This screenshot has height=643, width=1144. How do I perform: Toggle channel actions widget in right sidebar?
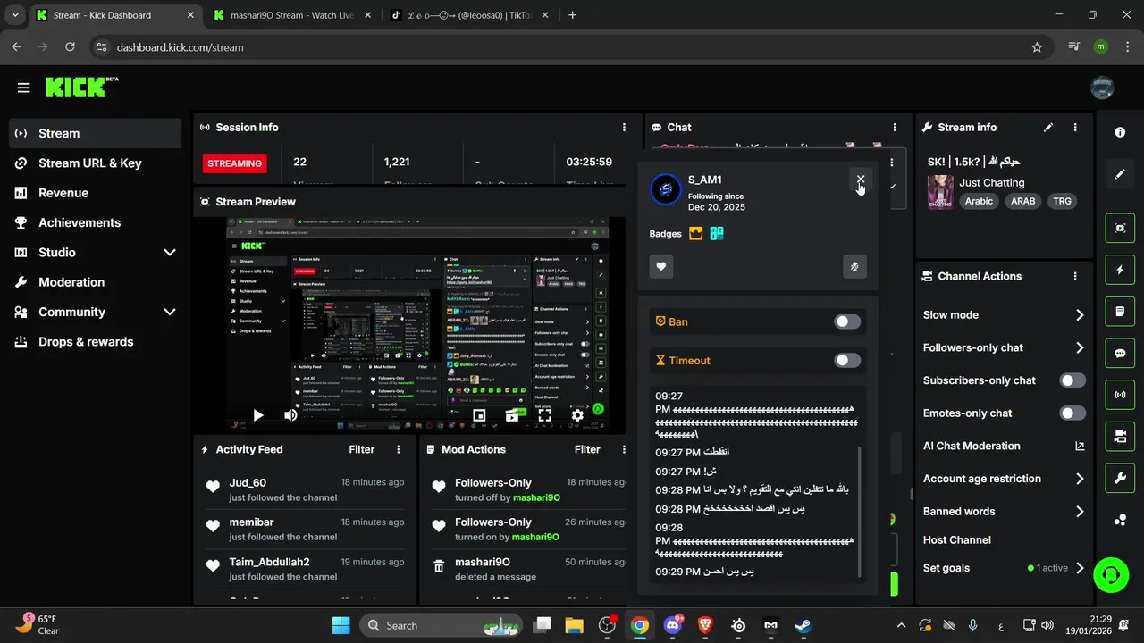1120,437
